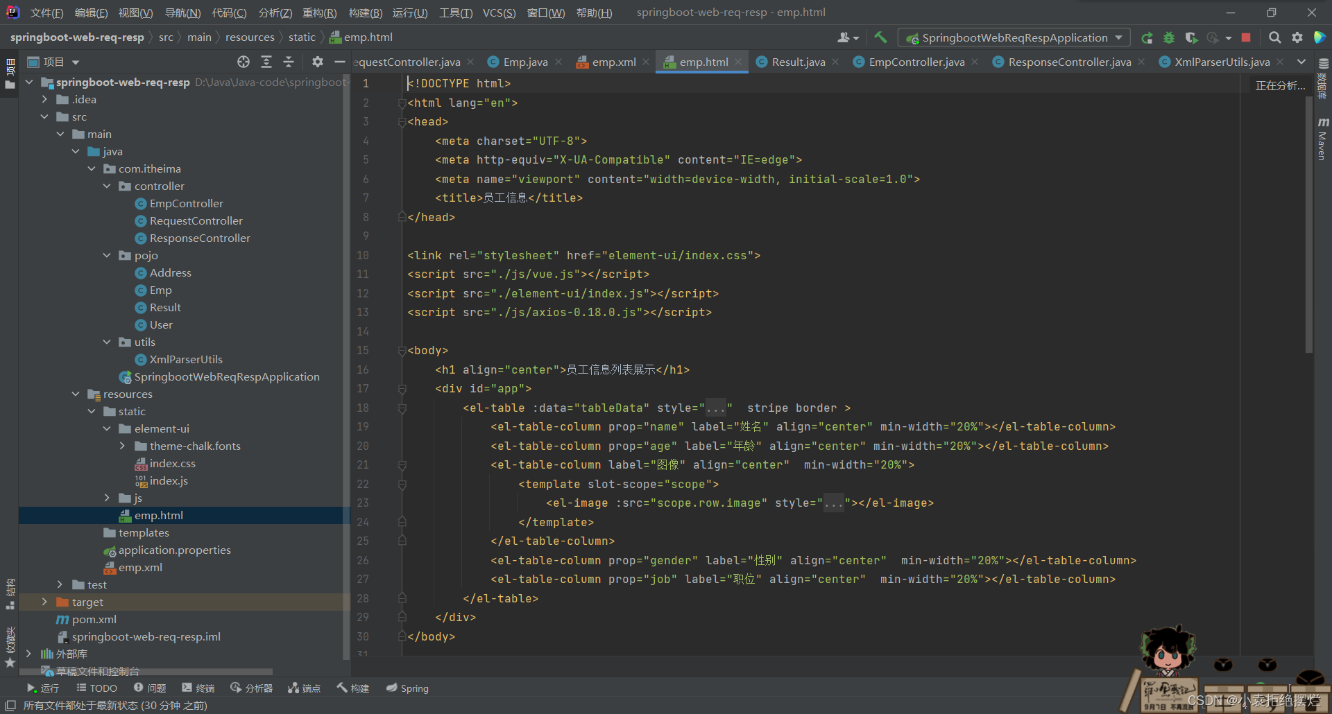This screenshot has width=1332, height=714.
Task: Open Search Everywhere magnifier icon
Action: pos(1274,37)
